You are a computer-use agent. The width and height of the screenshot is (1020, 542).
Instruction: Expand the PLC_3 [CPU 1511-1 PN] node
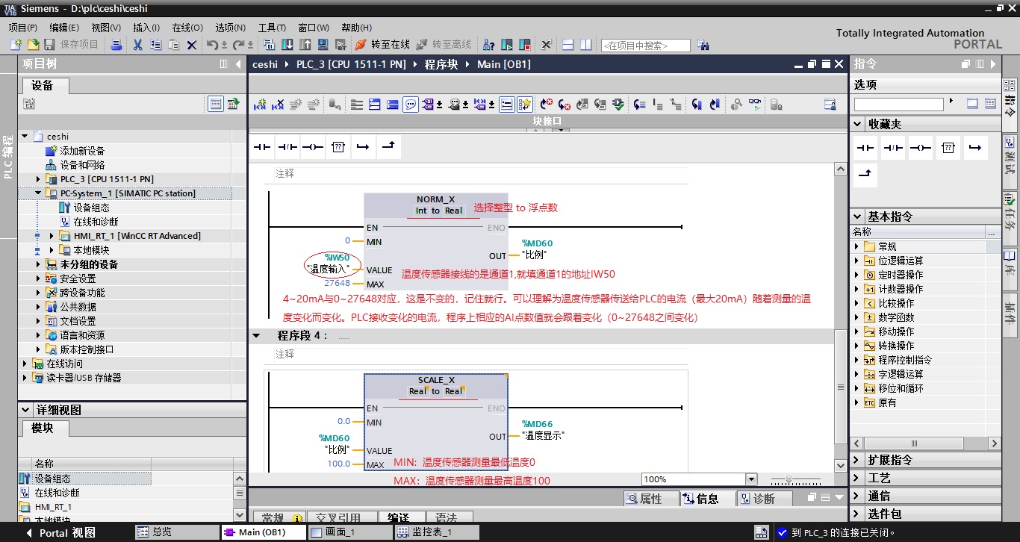[x=39, y=179]
